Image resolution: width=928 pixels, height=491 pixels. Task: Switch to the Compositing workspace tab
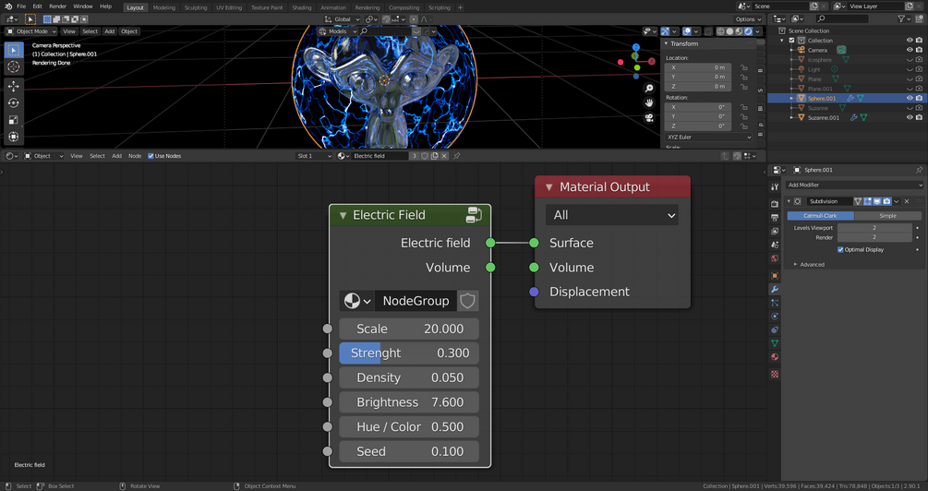point(404,7)
